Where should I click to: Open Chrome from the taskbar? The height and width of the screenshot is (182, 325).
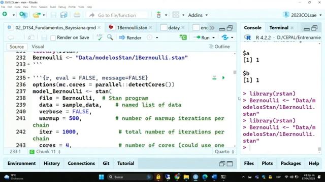point(177,177)
